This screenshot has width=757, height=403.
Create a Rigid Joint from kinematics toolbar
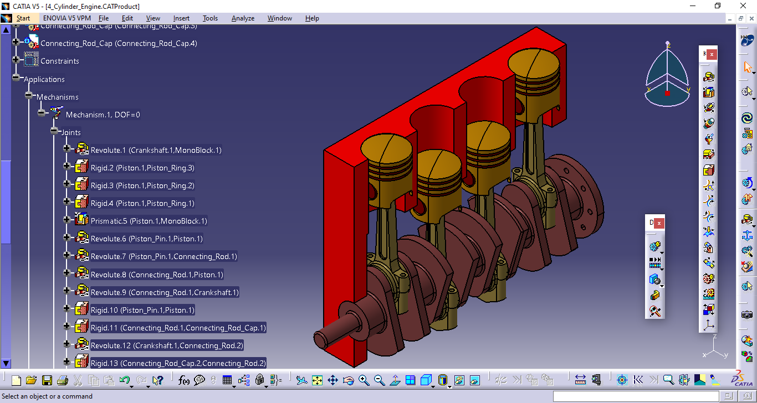708,169
